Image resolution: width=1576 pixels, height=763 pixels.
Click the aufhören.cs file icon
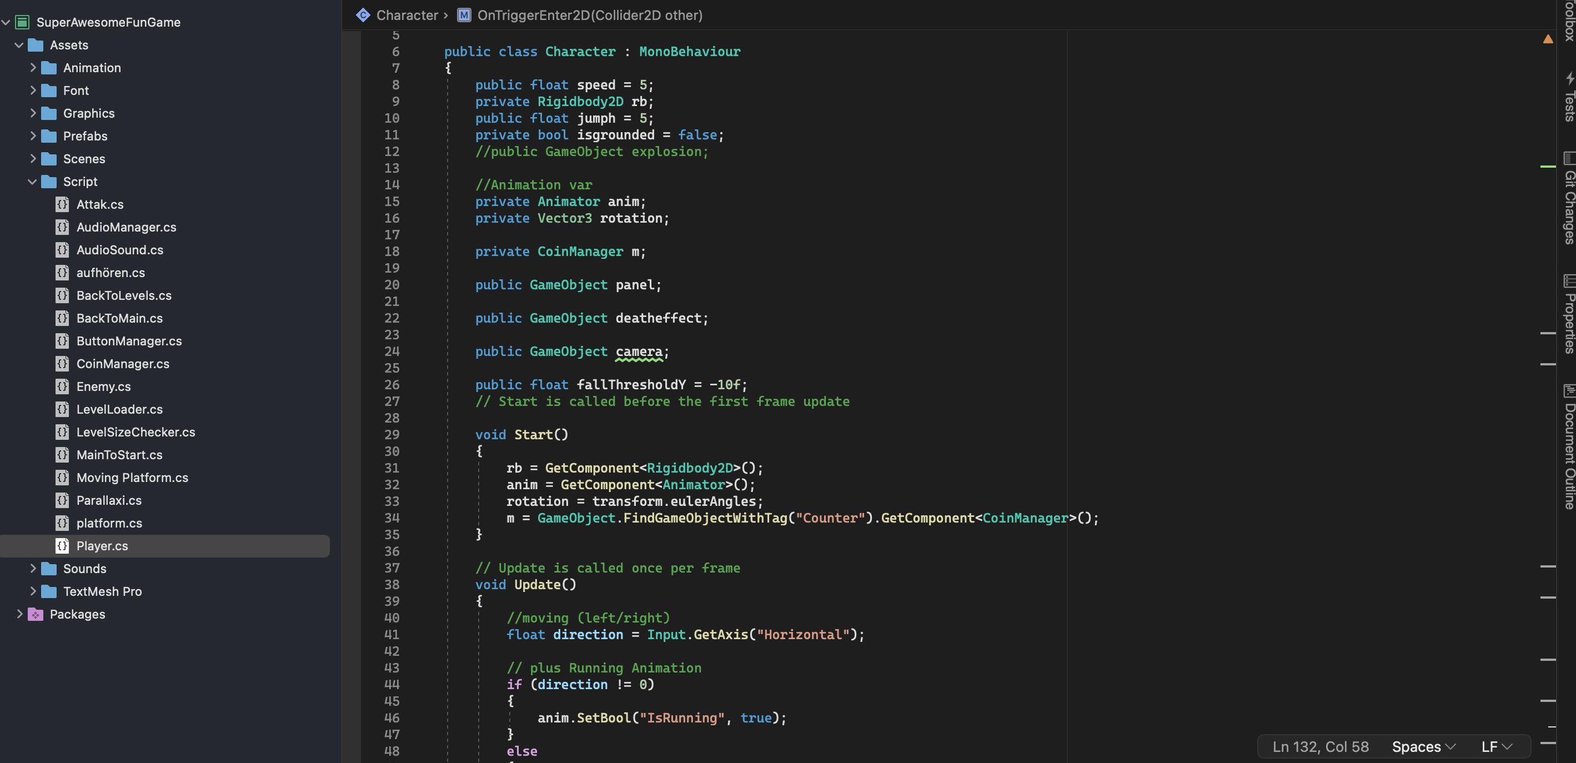[62, 273]
